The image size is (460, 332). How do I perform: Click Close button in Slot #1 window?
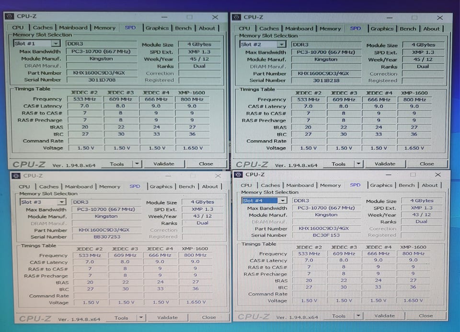[x=206, y=164]
